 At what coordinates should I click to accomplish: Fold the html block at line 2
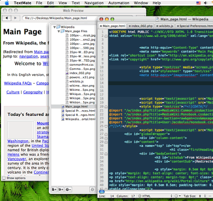(106, 36)
